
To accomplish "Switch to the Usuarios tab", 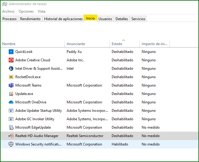I will (105, 19).
